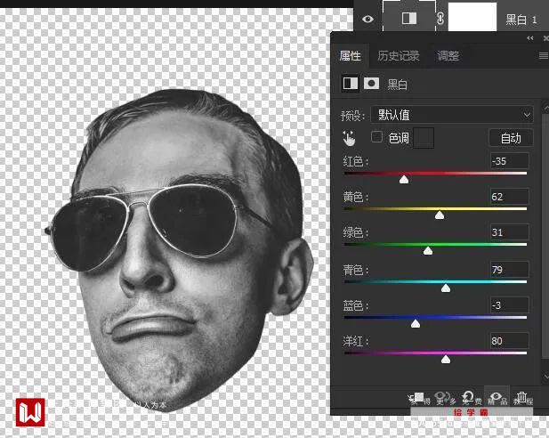Click the 青色 cyan slider handle
The height and width of the screenshot is (438, 549).
pos(446,288)
